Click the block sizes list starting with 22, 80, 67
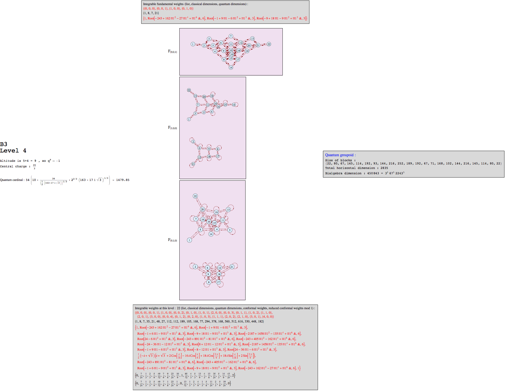The width and height of the screenshot is (507, 391). tap(413, 164)
